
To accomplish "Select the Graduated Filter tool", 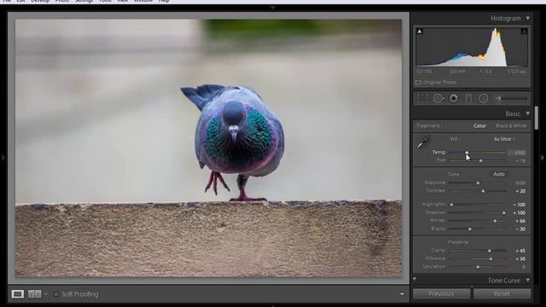I will 468,99.
